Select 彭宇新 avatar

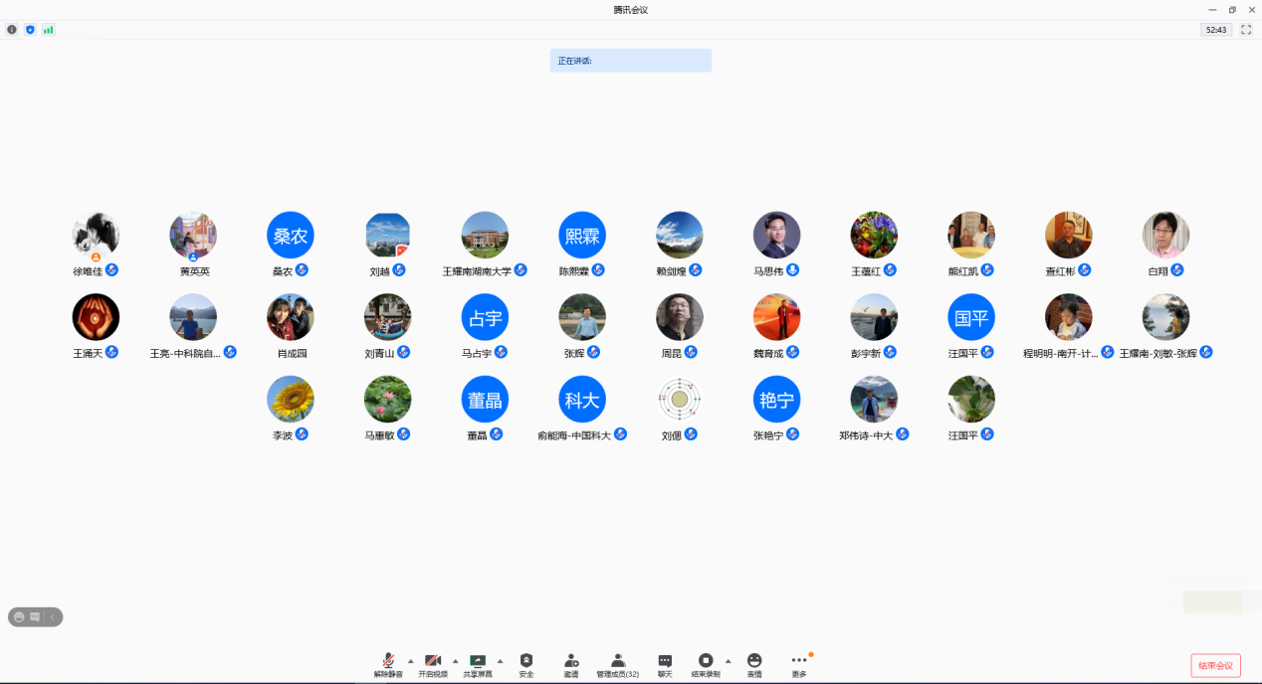click(x=874, y=317)
